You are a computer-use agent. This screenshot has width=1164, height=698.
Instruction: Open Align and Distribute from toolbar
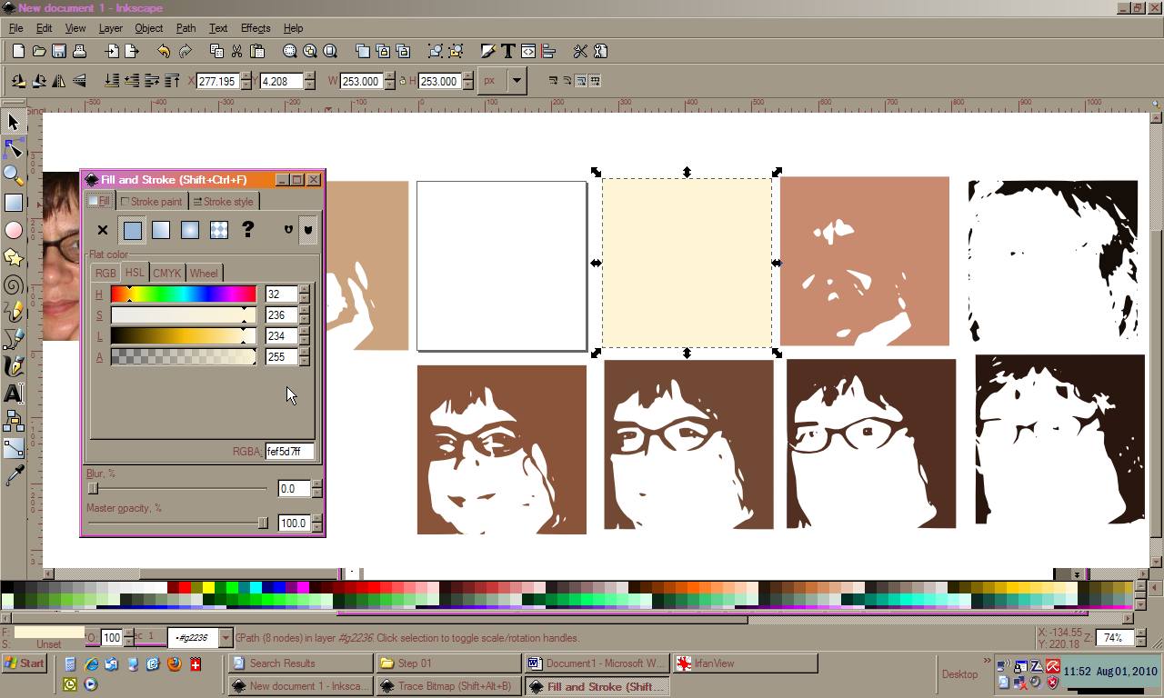coord(548,51)
